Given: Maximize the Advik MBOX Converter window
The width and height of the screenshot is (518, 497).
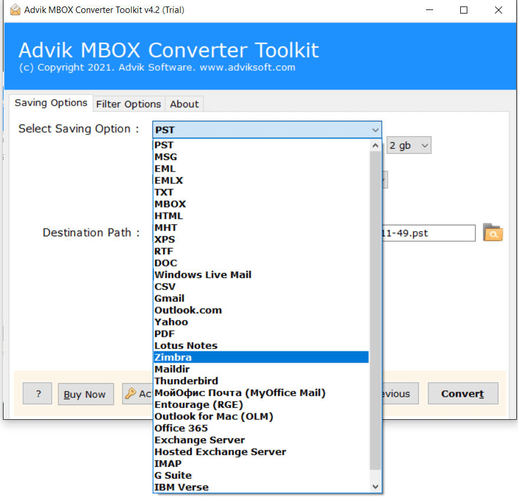Looking at the screenshot, I should (x=464, y=10).
